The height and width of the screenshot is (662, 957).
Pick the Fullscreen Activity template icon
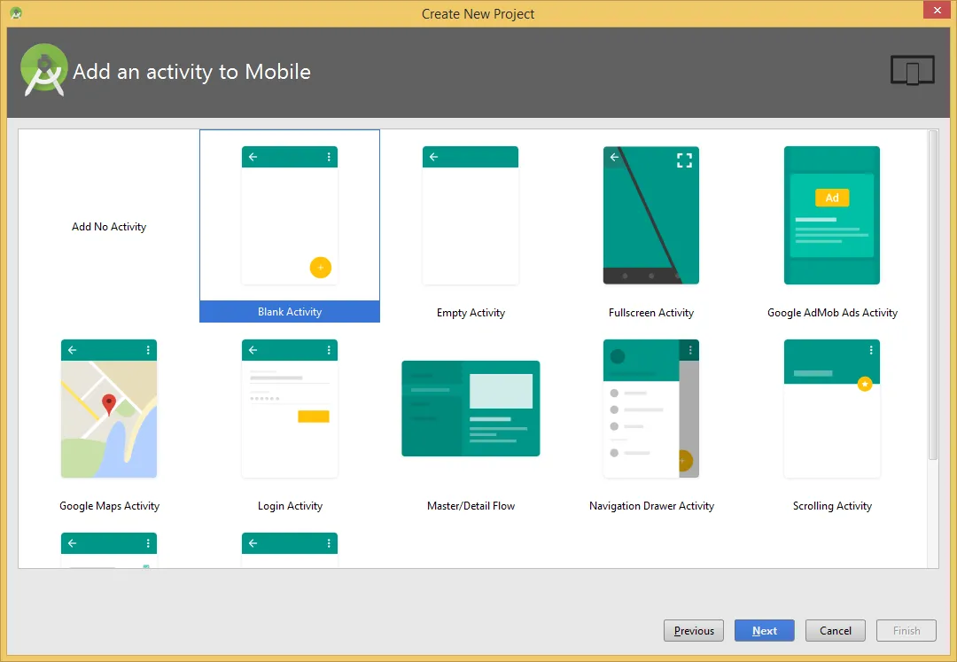650,215
